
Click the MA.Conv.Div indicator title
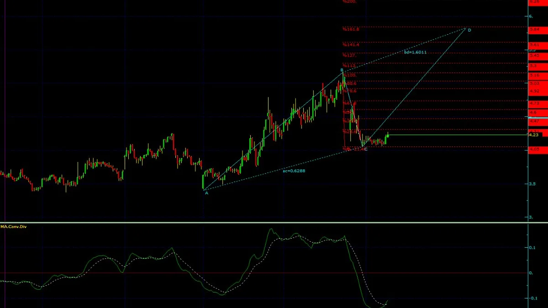[13, 226]
